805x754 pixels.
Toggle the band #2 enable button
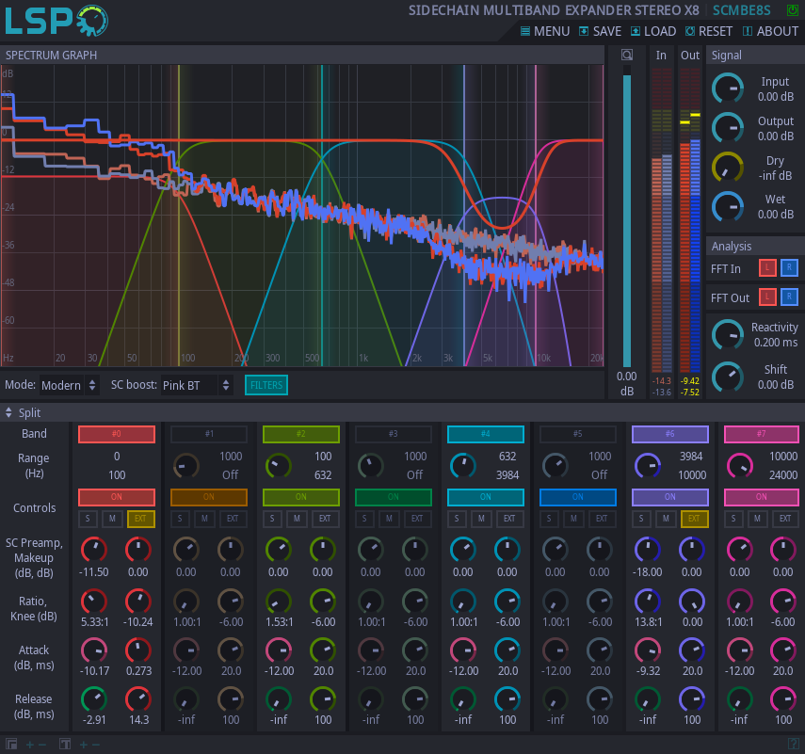click(301, 434)
